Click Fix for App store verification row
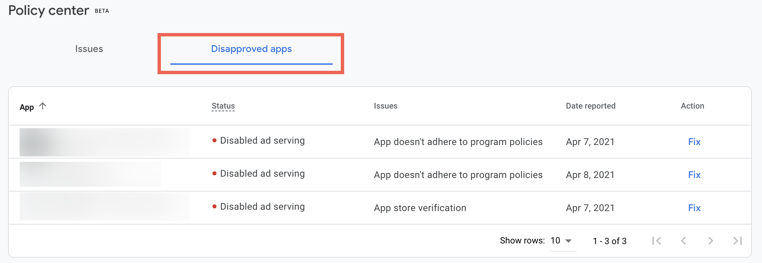Viewport: 762px width, 263px height. (x=694, y=208)
